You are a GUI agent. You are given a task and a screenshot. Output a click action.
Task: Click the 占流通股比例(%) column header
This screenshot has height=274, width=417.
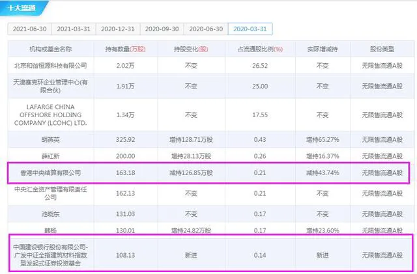pos(260,49)
